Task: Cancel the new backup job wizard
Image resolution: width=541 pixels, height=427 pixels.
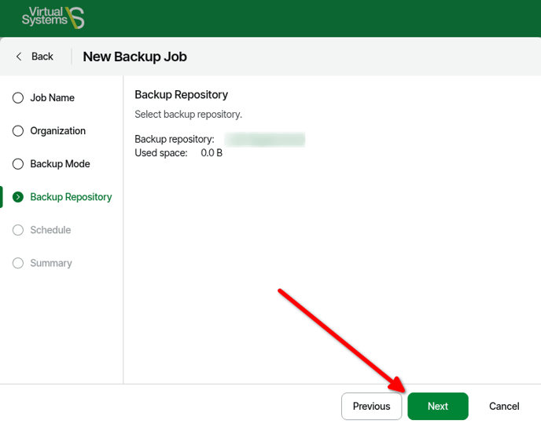Action: pos(504,407)
